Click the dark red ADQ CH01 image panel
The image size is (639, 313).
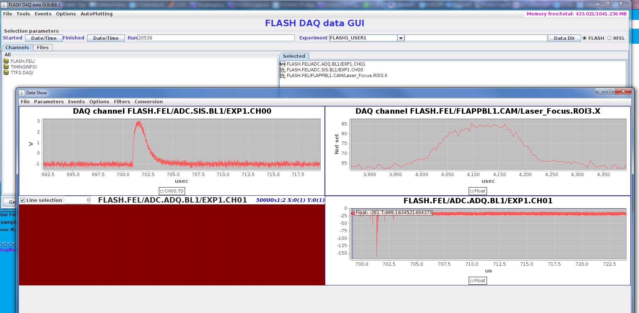172,245
